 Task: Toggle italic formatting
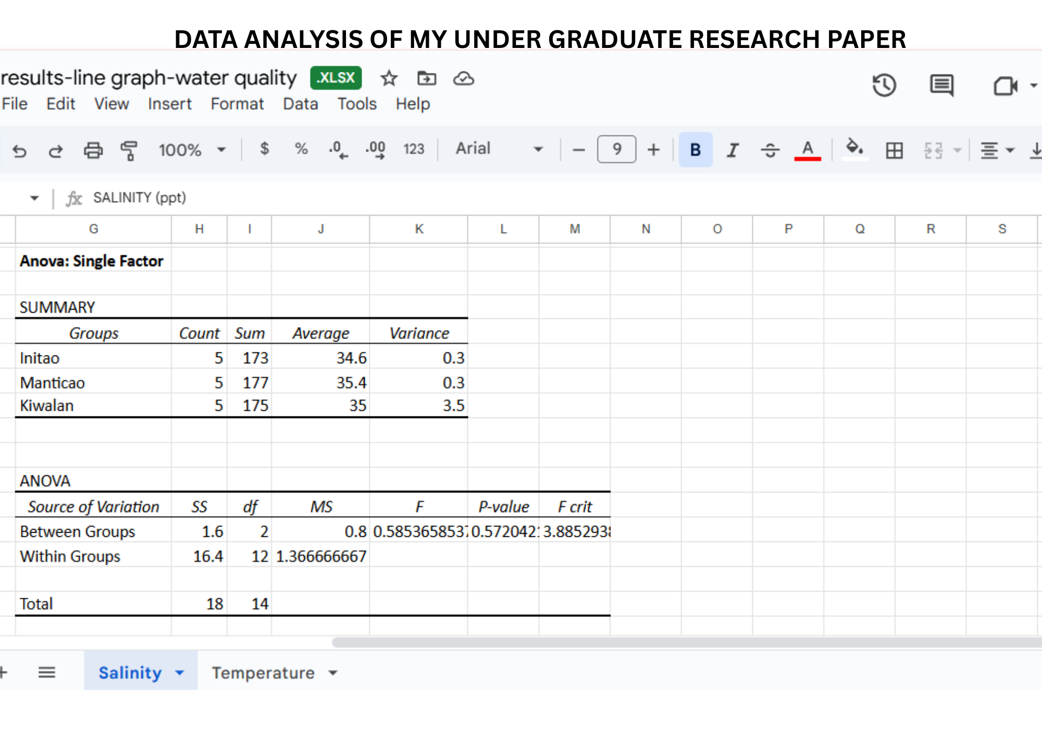tap(733, 150)
